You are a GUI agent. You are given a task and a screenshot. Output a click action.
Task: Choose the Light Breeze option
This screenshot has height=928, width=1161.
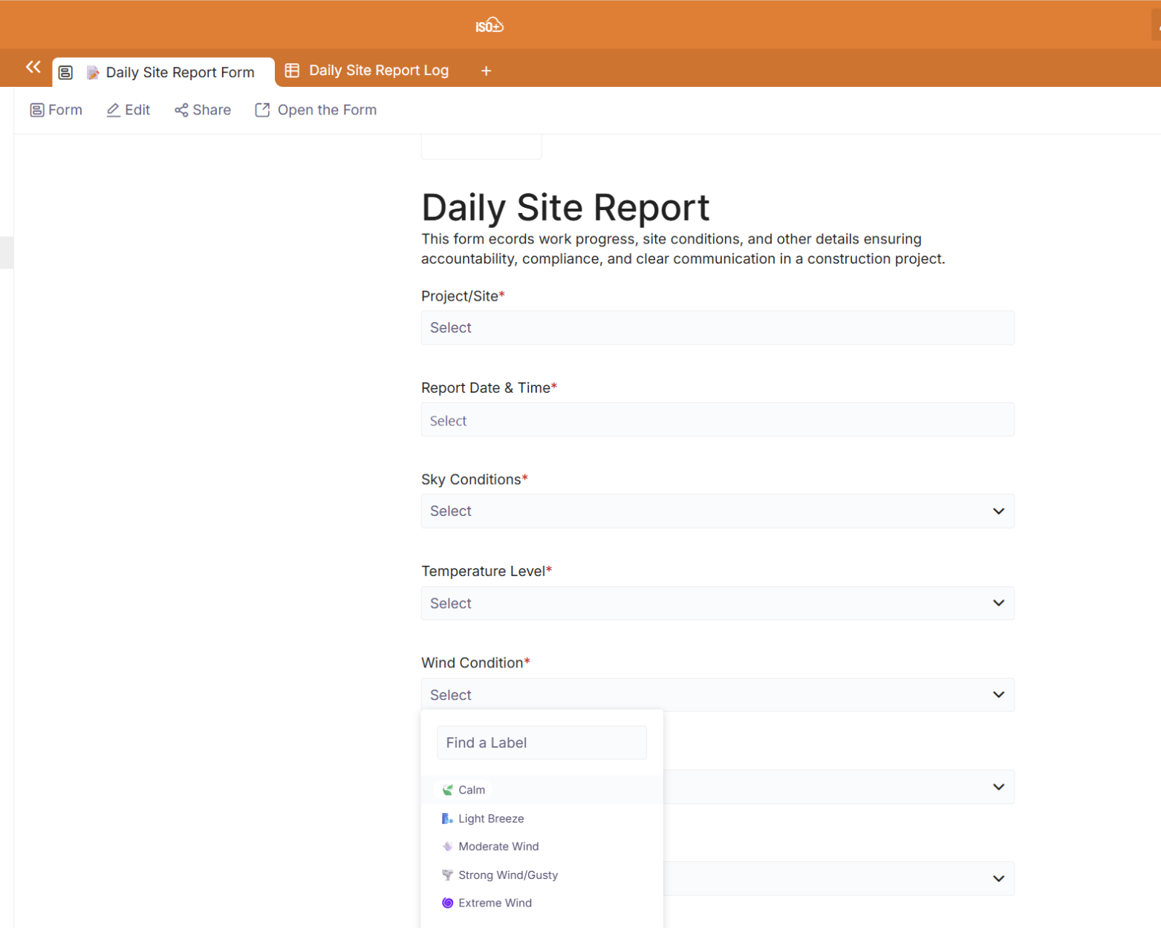coord(491,818)
